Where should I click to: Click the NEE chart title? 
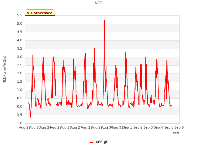(99, 3)
